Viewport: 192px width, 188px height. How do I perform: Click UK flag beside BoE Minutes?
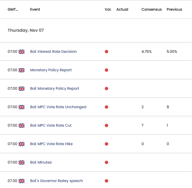(x=22, y=163)
